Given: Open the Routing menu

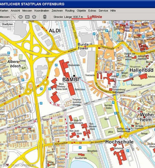Looking at the screenshot, I should click(x=70, y=11).
